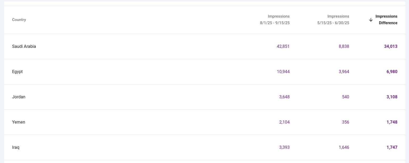The height and width of the screenshot is (163, 409).
Task: Click Saudi Arabia's 34,013 difference value
Action: click(x=391, y=47)
